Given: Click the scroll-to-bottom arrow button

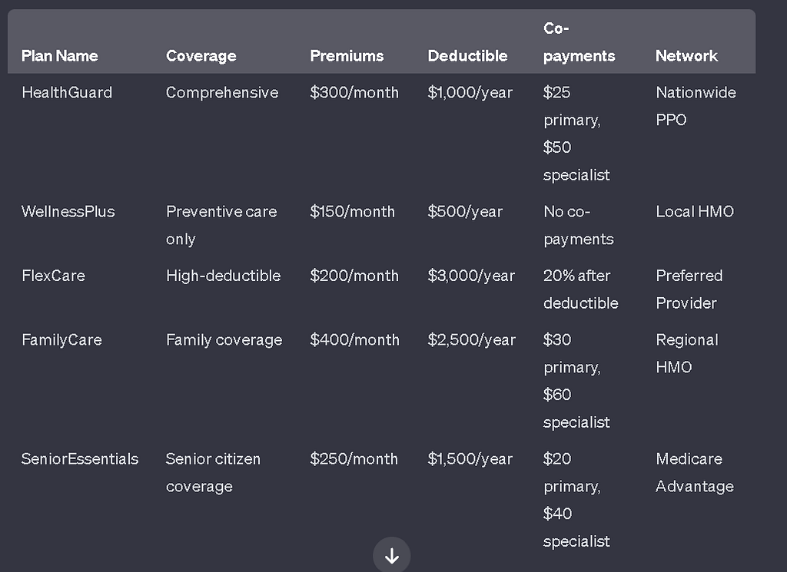Looking at the screenshot, I should [392, 556].
